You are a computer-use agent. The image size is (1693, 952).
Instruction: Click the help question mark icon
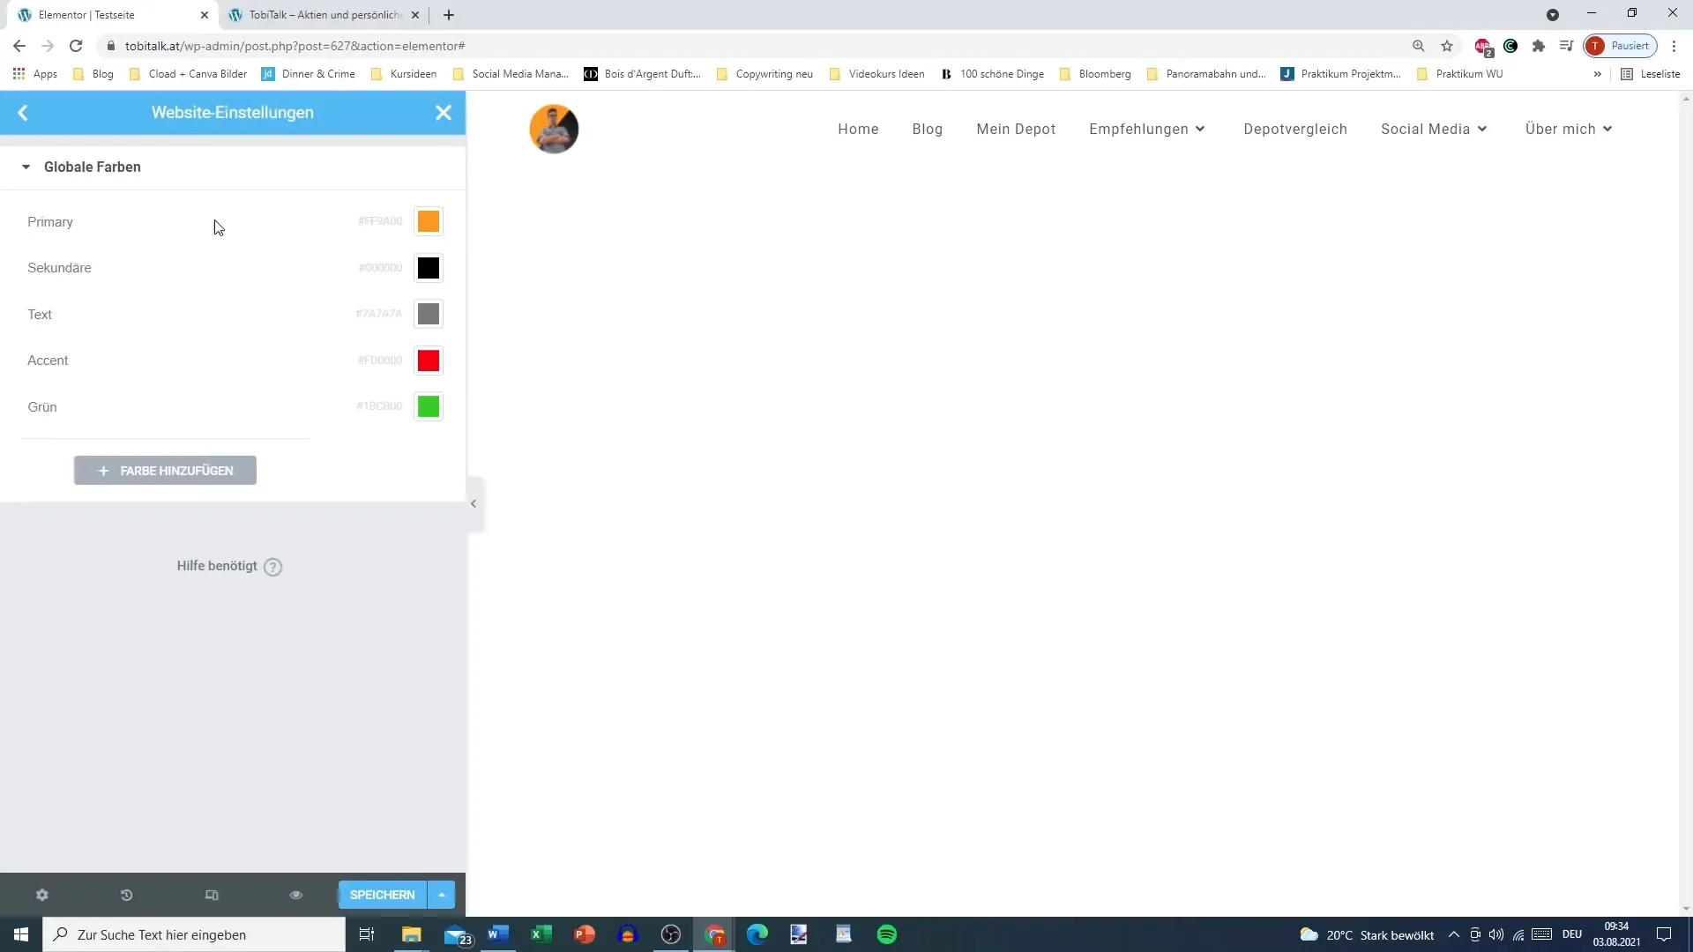(x=272, y=568)
